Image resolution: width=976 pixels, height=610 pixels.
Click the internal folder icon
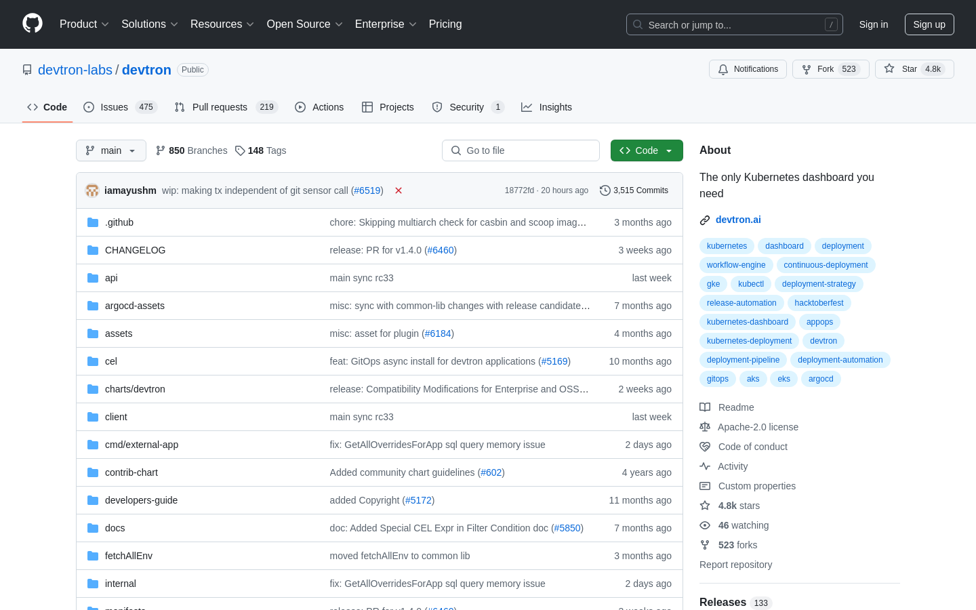pos(93,584)
